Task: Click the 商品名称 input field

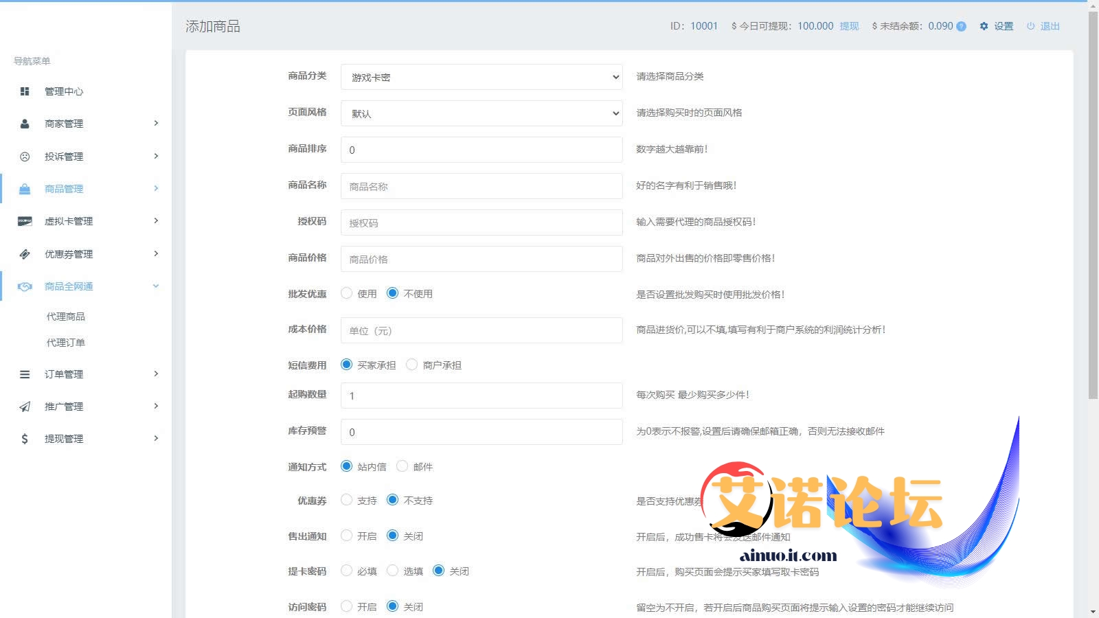Action: 481,186
